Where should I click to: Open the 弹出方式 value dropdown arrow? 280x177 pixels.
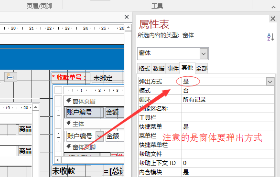270,82
